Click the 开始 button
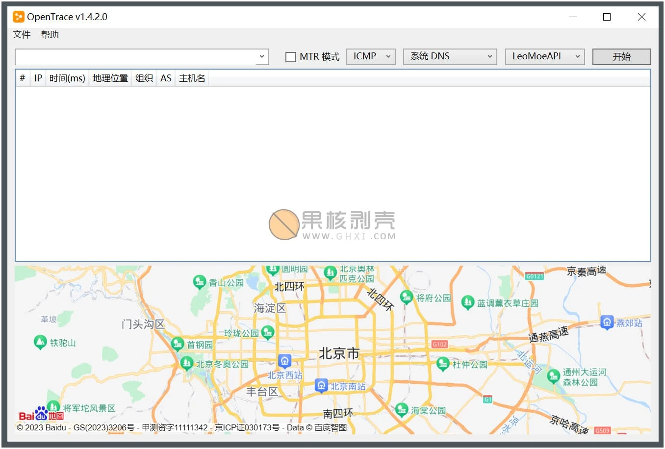Screen dimensions: 665x449 click(x=621, y=56)
